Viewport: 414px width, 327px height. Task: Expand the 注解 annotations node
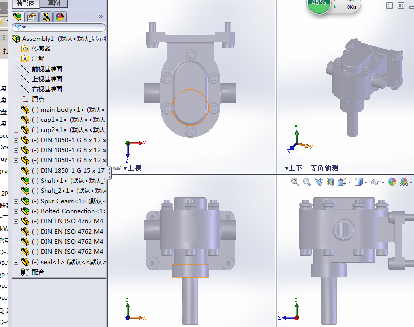(x=16, y=59)
